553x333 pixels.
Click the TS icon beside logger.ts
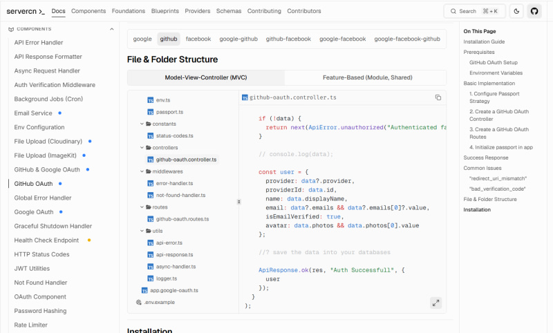click(151, 278)
